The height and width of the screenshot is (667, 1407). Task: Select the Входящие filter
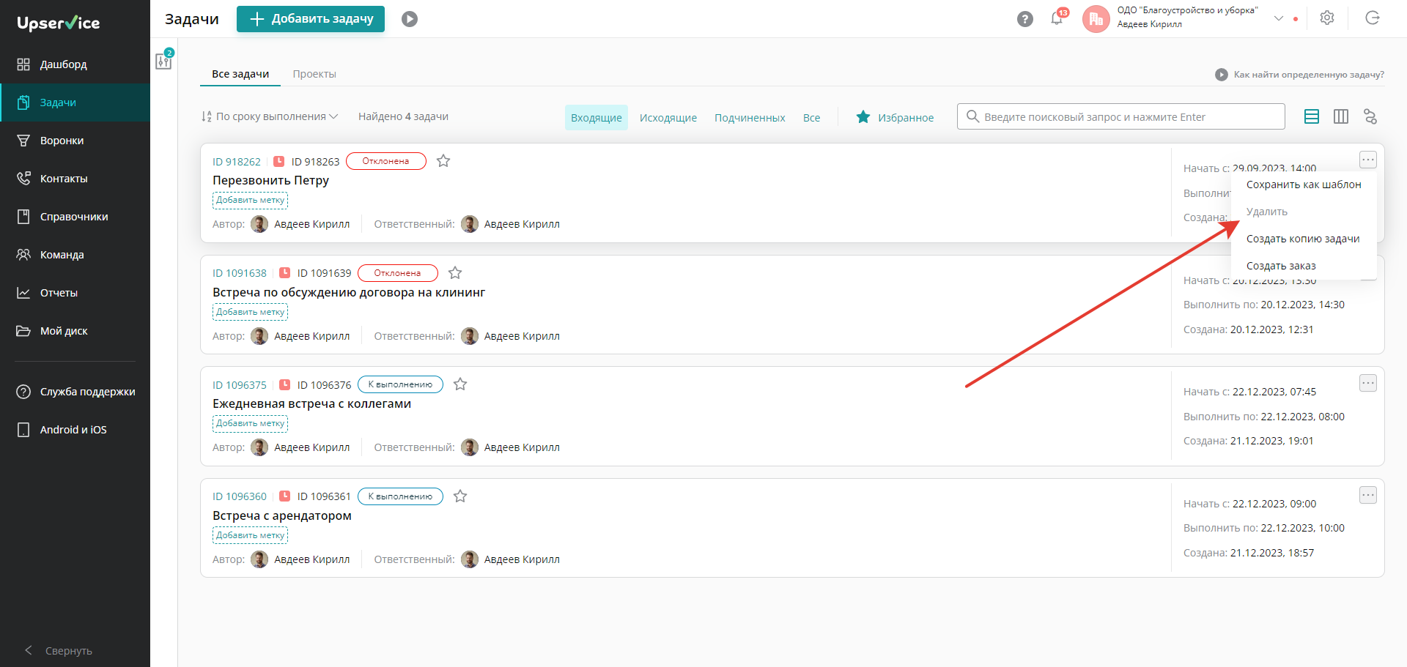pos(597,118)
